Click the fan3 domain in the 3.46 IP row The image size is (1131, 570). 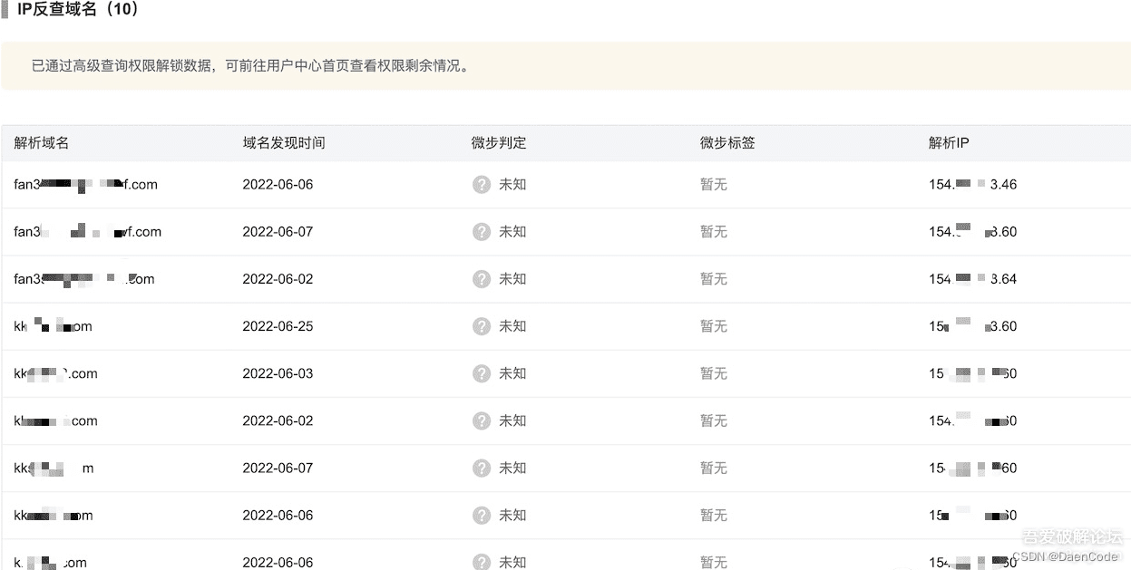pyautogui.click(x=85, y=185)
